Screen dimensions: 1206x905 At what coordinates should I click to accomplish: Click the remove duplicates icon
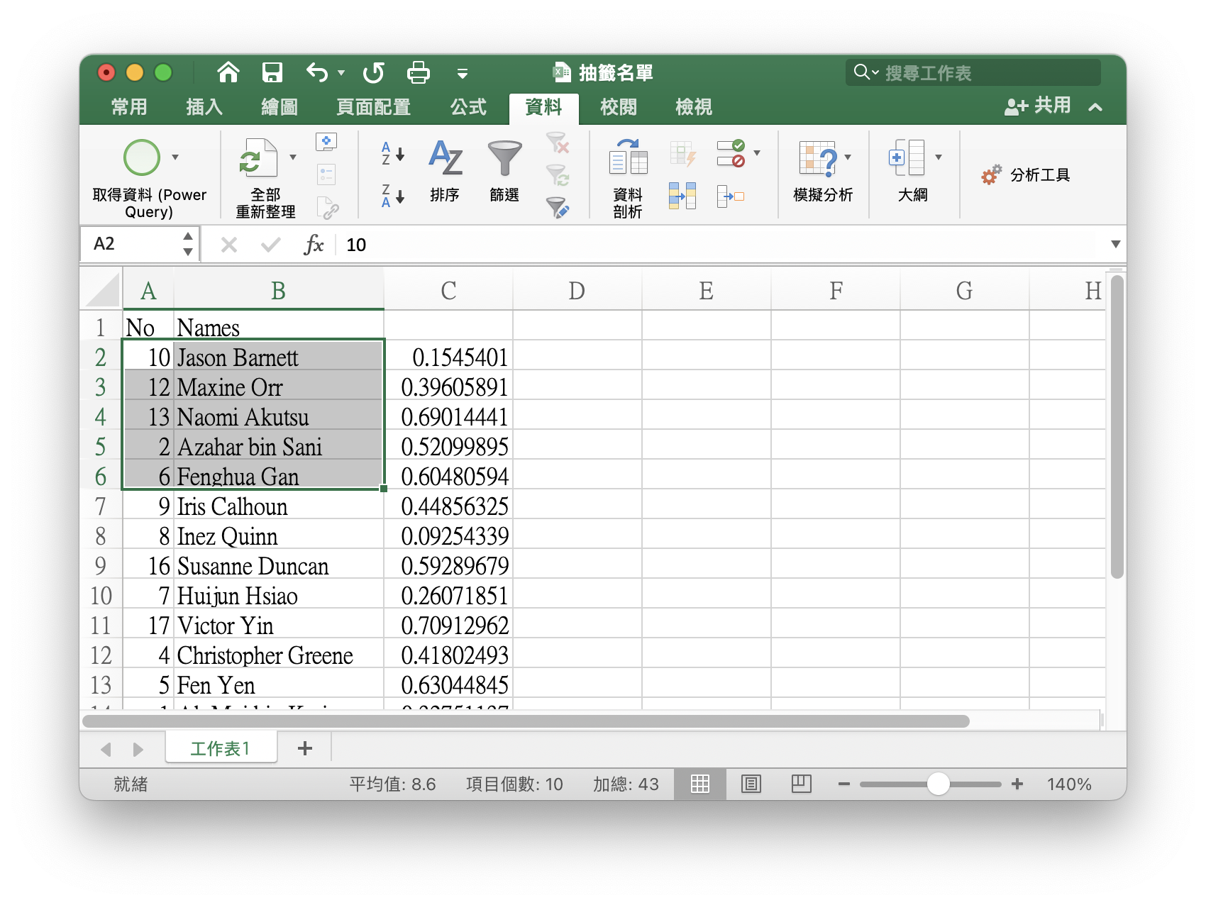(682, 196)
